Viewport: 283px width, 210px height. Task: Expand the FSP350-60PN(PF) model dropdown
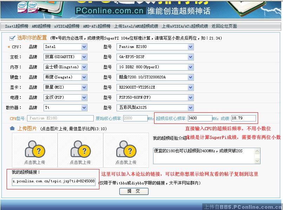tap(155, 98)
